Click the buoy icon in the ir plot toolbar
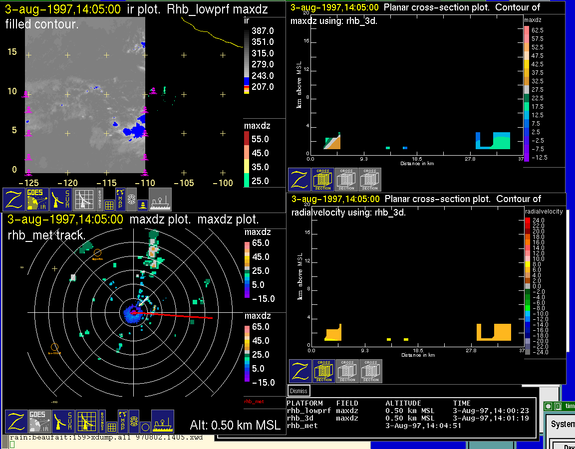This screenshot has width=575, height=449. point(143,204)
